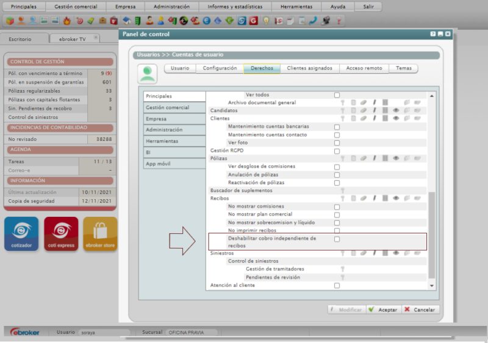Viewport: 488px width, 343px height.
Task: Launch coti express tile
Action: click(61, 234)
